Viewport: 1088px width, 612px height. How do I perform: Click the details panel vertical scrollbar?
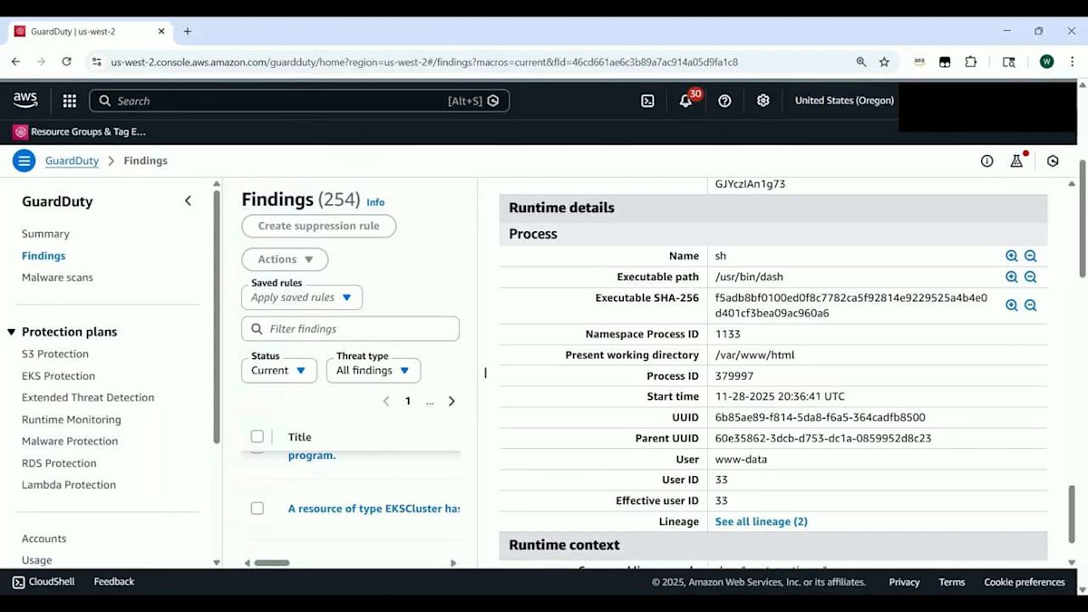coord(1071,513)
